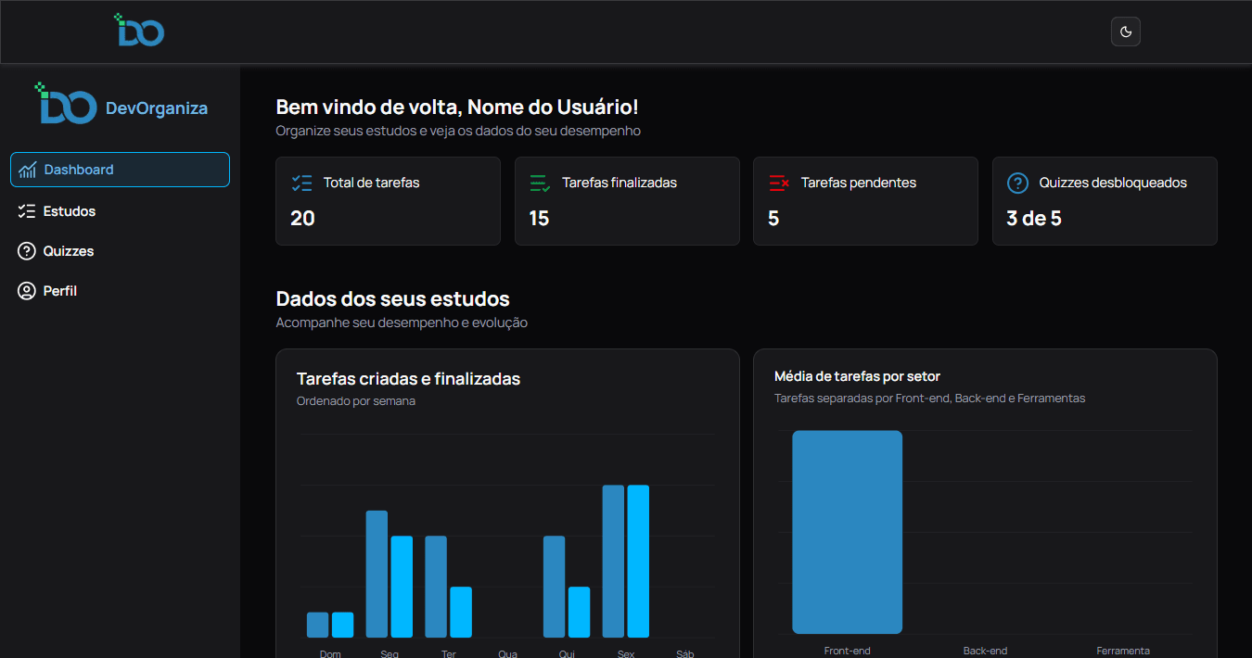Click the red Tarefas pendentes icon
This screenshot has height=658, width=1252.
tap(778, 183)
